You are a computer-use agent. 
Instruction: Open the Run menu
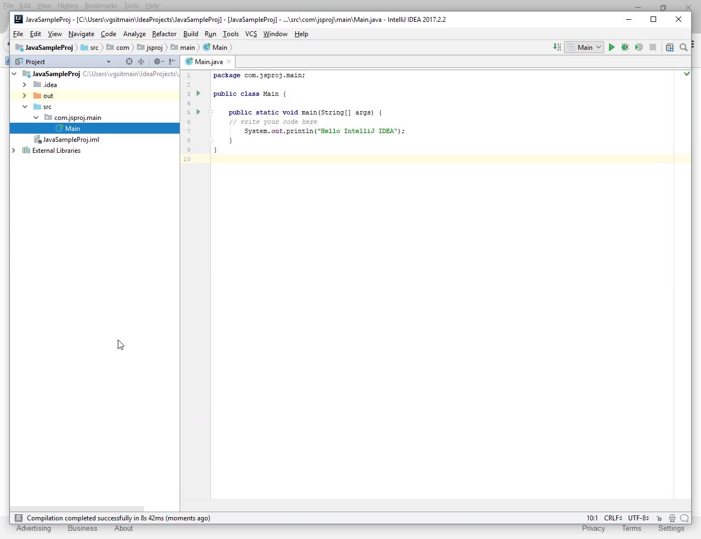210,34
